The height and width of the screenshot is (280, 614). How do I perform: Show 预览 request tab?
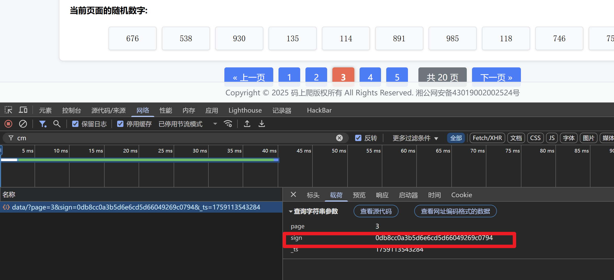pyautogui.click(x=359, y=195)
